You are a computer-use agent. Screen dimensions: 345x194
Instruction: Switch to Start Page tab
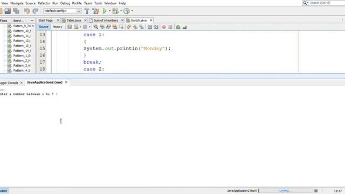(45, 20)
